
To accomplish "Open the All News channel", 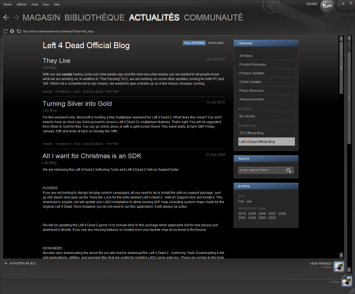I will (267, 56).
